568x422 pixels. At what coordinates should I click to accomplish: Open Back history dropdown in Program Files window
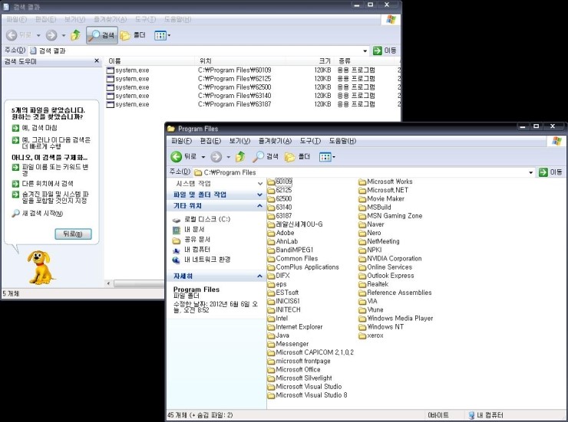tap(203, 157)
